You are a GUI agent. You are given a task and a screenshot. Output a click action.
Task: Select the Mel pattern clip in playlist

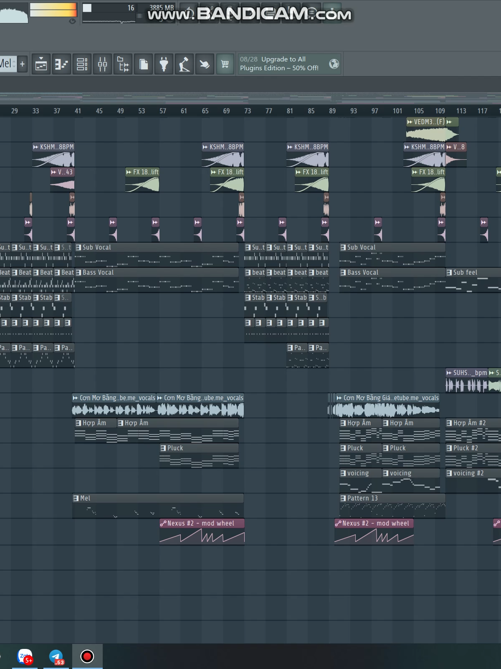(x=158, y=506)
